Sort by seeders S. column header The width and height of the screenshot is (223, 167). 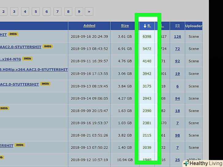(x=147, y=26)
